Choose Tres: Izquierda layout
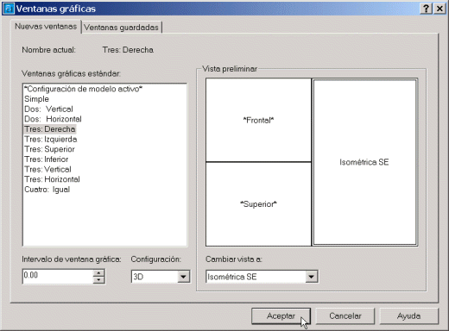This screenshot has height=331, width=449. pos(51,140)
